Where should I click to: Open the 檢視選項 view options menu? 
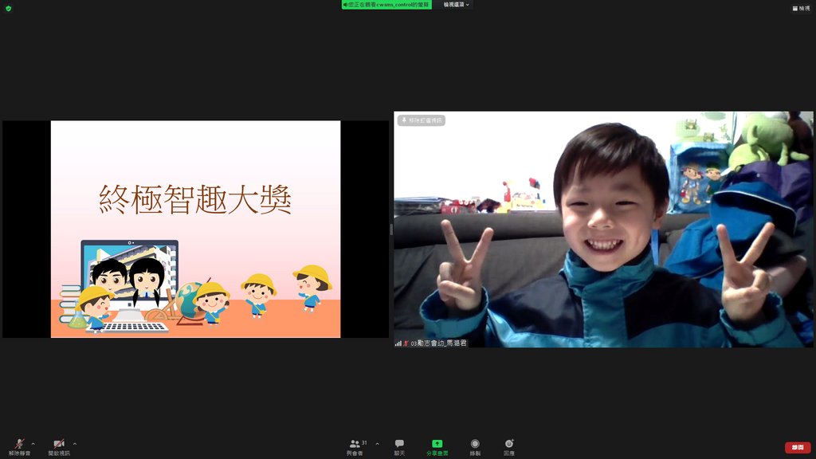tap(457, 5)
